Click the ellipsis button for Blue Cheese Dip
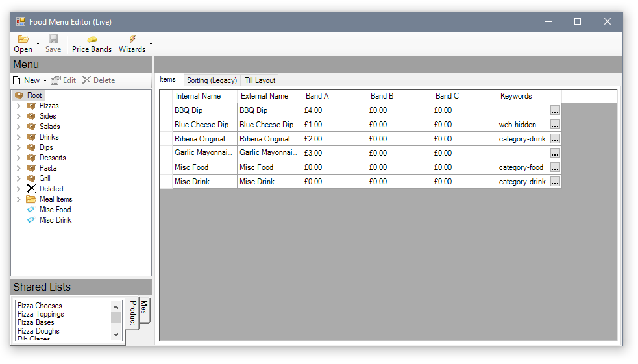This screenshot has height=364, width=638. coord(555,125)
